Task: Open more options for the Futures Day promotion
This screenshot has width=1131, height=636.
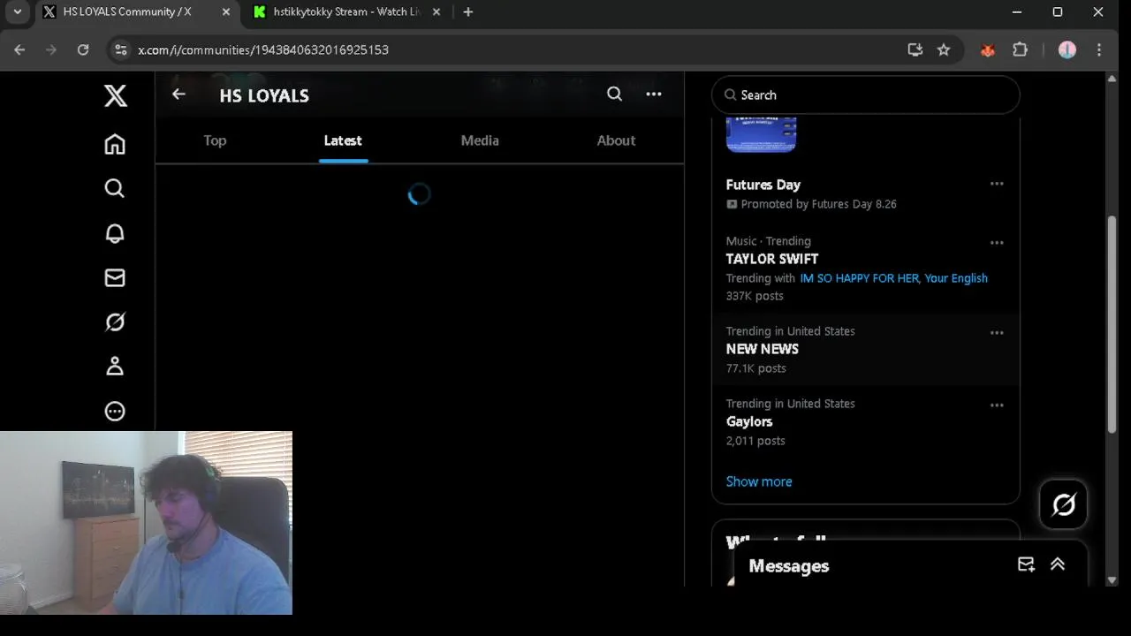Action: pyautogui.click(x=997, y=184)
